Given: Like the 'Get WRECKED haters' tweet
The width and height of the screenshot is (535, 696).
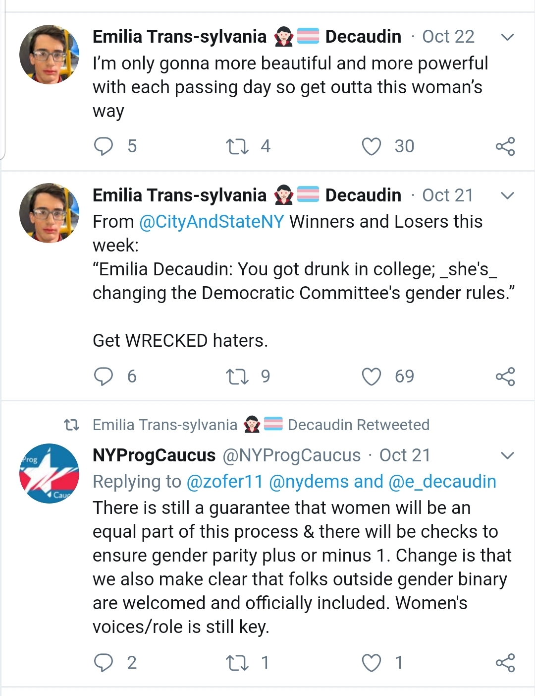Looking at the screenshot, I should pyautogui.click(x=372, y=377).
